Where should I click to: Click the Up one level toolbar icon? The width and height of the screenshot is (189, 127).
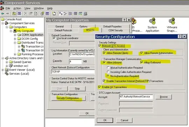pyautogui.click(x=14, y=14)
